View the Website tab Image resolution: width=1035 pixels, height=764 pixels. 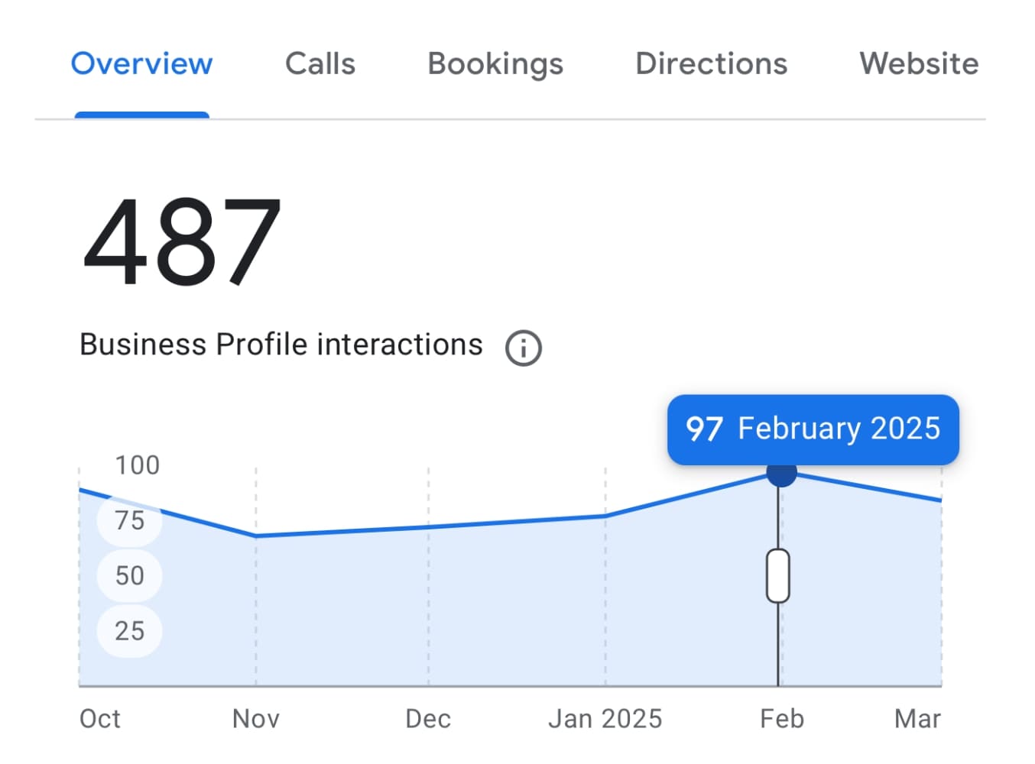(919, 64)
